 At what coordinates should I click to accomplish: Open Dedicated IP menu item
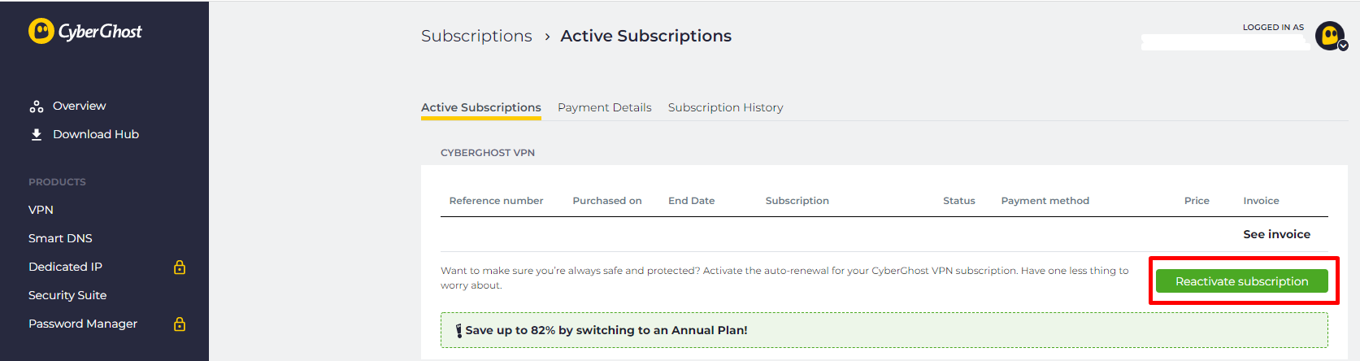[x=65, y=267]
